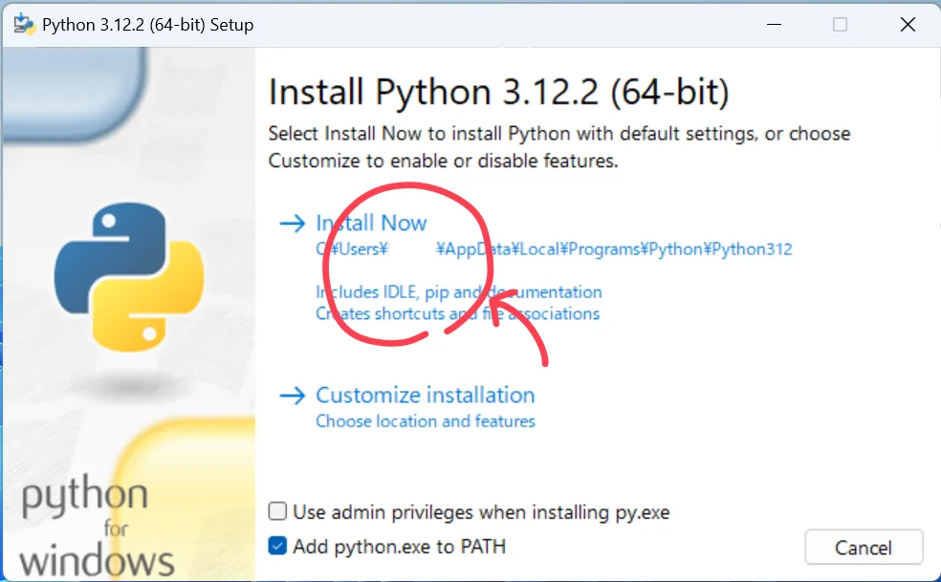The width and height of the screenshot is (941, 582).
Task: Click the Python installer icon in title bar
Action: click(24, 24)
